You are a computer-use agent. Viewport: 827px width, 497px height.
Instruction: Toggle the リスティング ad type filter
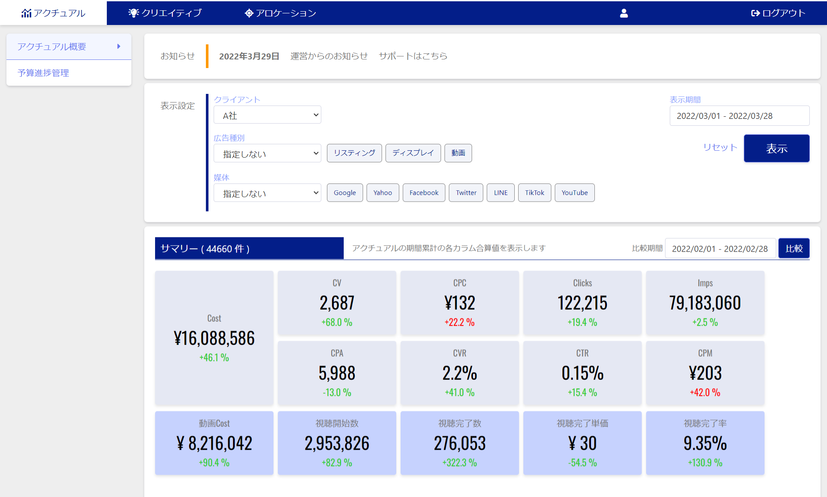coord(354,153)
